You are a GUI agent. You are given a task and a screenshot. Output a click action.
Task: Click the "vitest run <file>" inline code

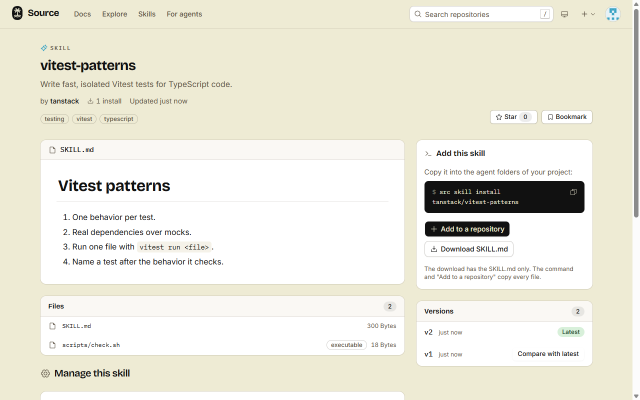(x=174, y=247)
